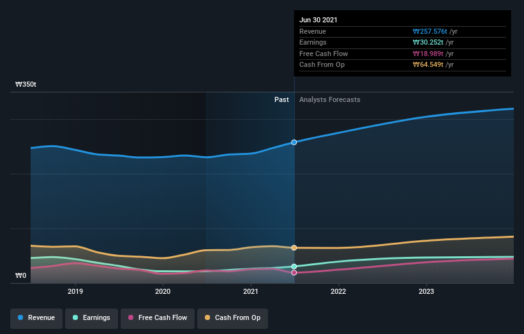Screen dimensions: 524x334
Task: Select the 2022 axis label
Action: pos(338,292)
